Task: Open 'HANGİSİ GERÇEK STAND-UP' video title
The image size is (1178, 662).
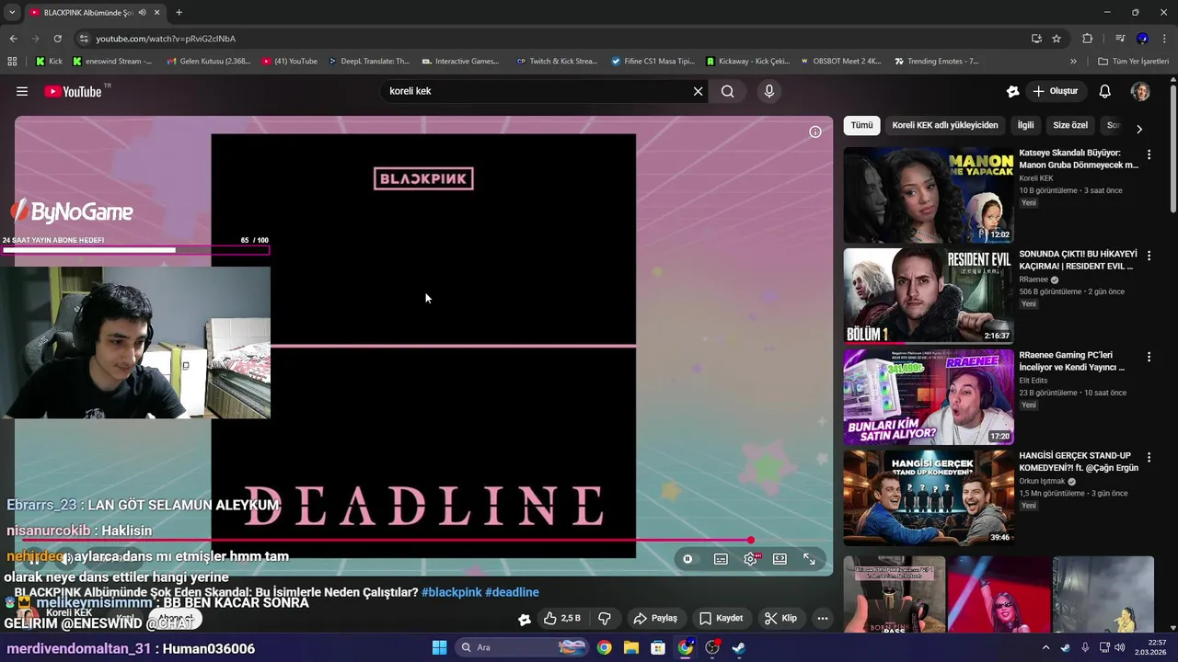Action: (x=1079, y=462)
